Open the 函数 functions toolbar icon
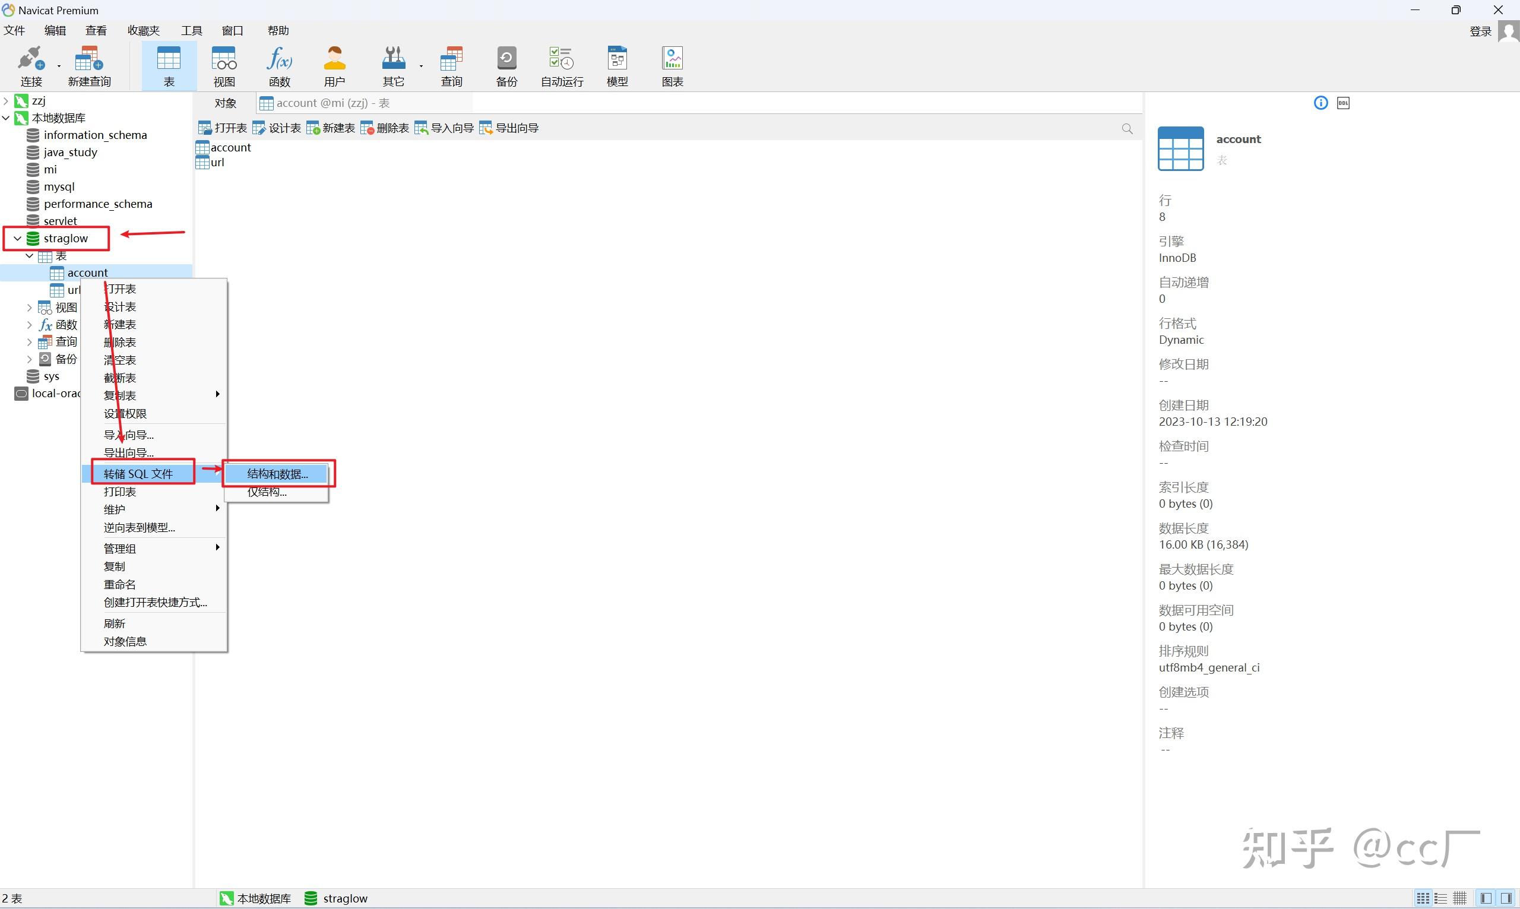Viewport: 1520px width, 909px height. (x=279, y=65)
